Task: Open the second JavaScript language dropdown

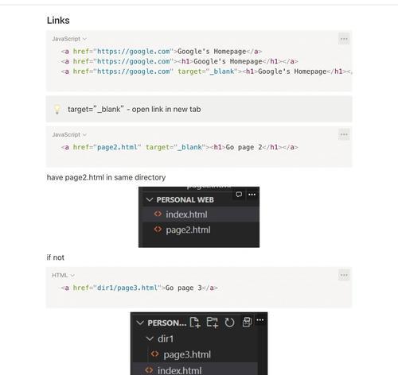Action: point(69,134)
